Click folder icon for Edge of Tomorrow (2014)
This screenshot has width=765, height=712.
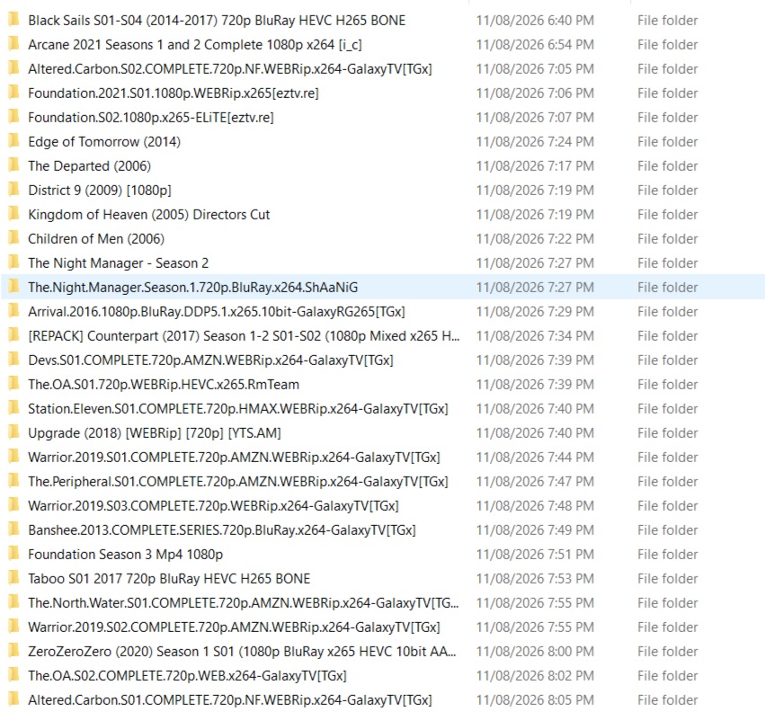pyautogui.click(x=13, y=141)
